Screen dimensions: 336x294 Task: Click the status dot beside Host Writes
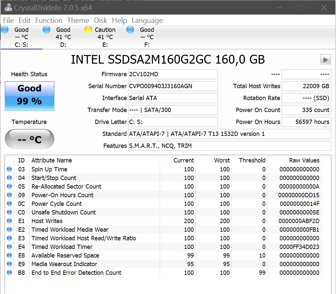pyautogui.click(x=9, y=221)
